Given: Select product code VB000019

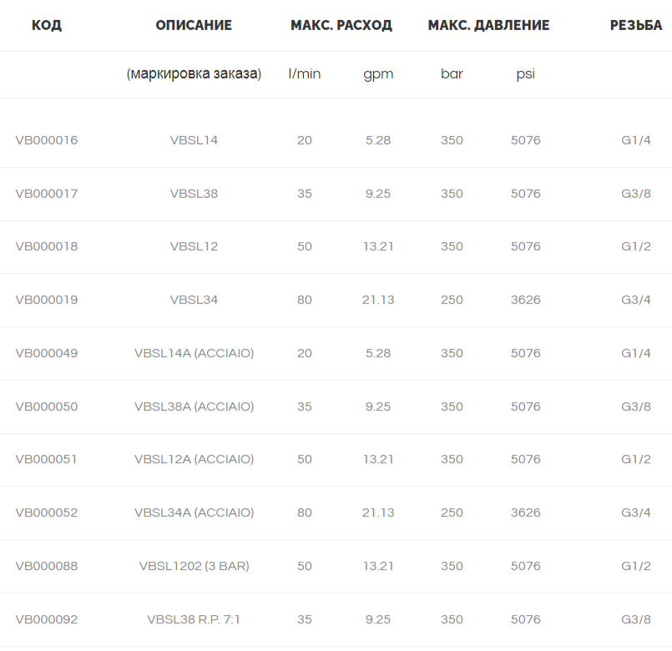Looking at the screenshot, I should tap(47, 300).
